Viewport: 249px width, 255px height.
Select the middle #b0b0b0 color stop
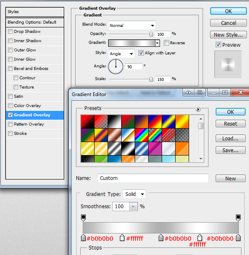(161, 238)
